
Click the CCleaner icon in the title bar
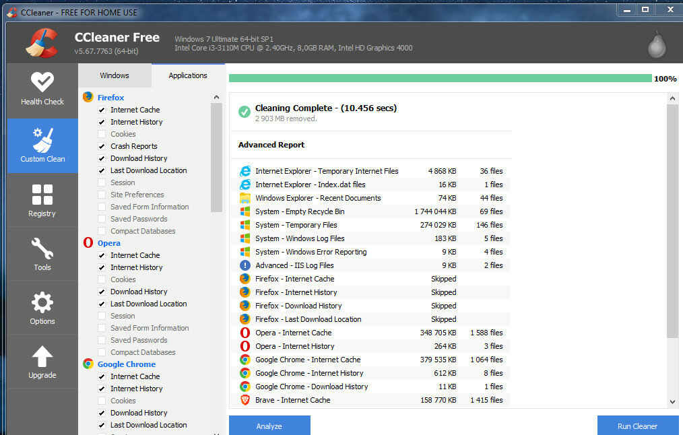(x=11, y=12)
